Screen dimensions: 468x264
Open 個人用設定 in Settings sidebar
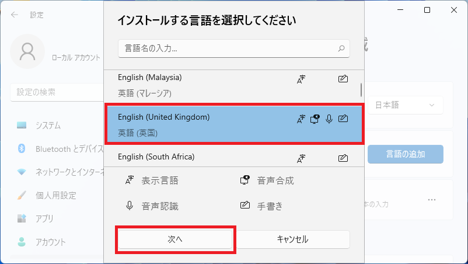click(x=55, y=195)
